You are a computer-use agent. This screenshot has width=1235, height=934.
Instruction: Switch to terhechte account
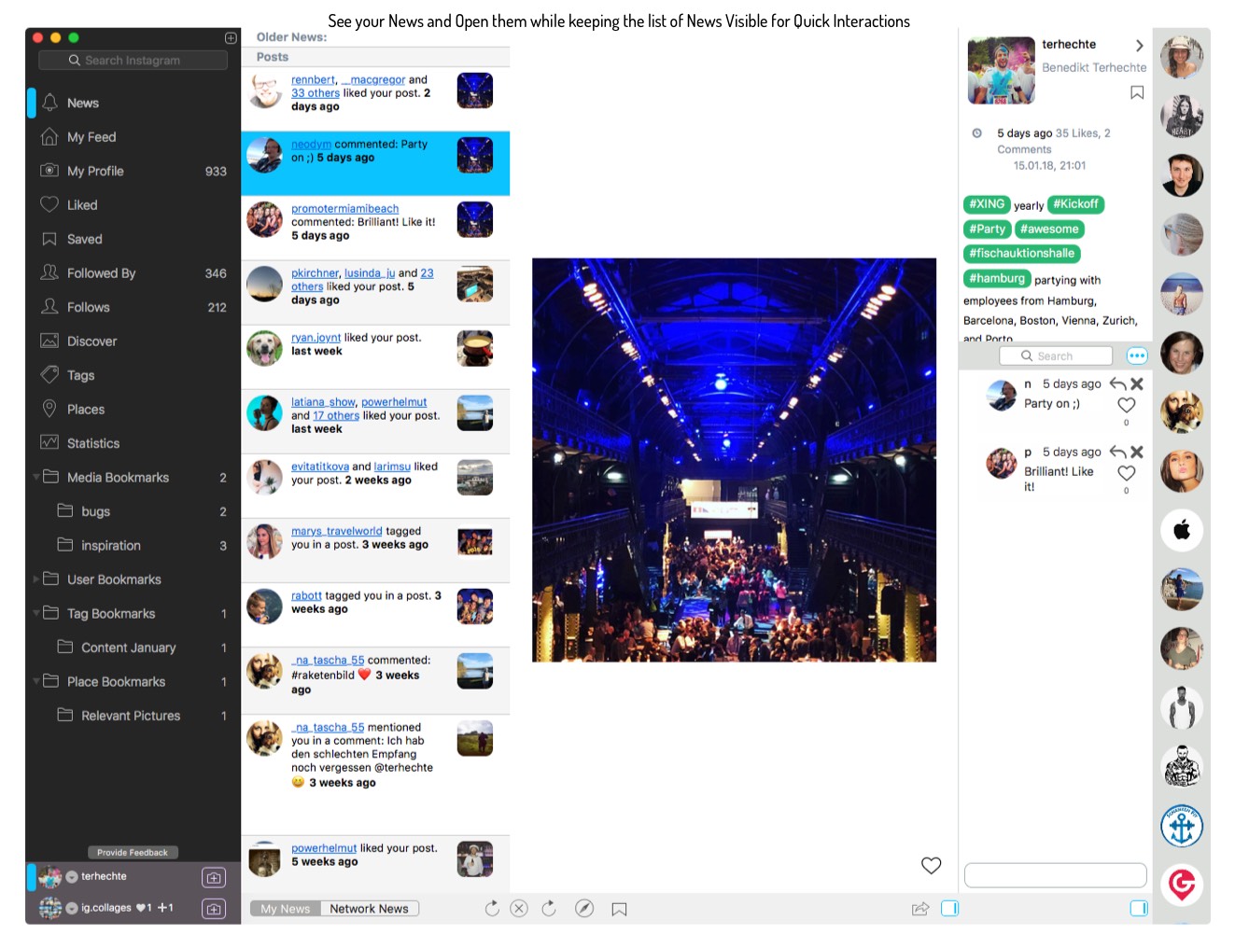[x=104, y=877]
